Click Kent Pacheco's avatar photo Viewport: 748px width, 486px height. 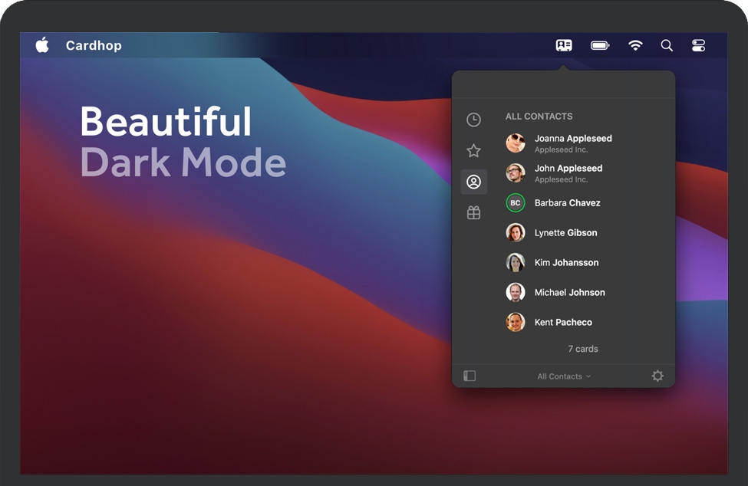pos(516,322)
